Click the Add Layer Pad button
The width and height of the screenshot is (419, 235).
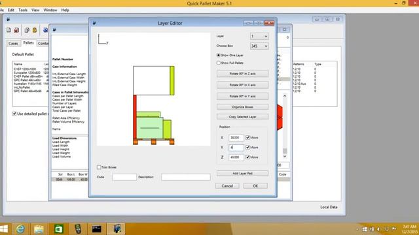pyautogui.click(x=242, y=174)
